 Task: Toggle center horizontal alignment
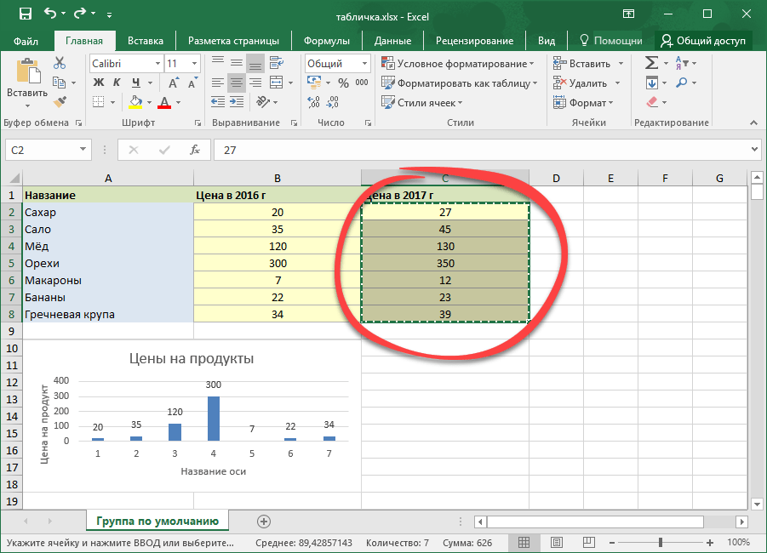point(236,83)
